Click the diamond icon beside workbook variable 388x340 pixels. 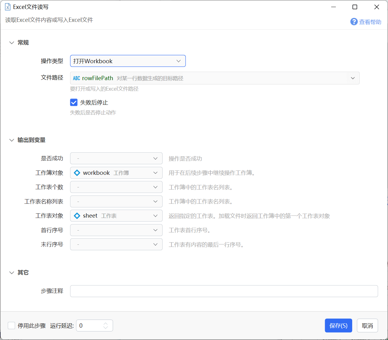(77, 173)
